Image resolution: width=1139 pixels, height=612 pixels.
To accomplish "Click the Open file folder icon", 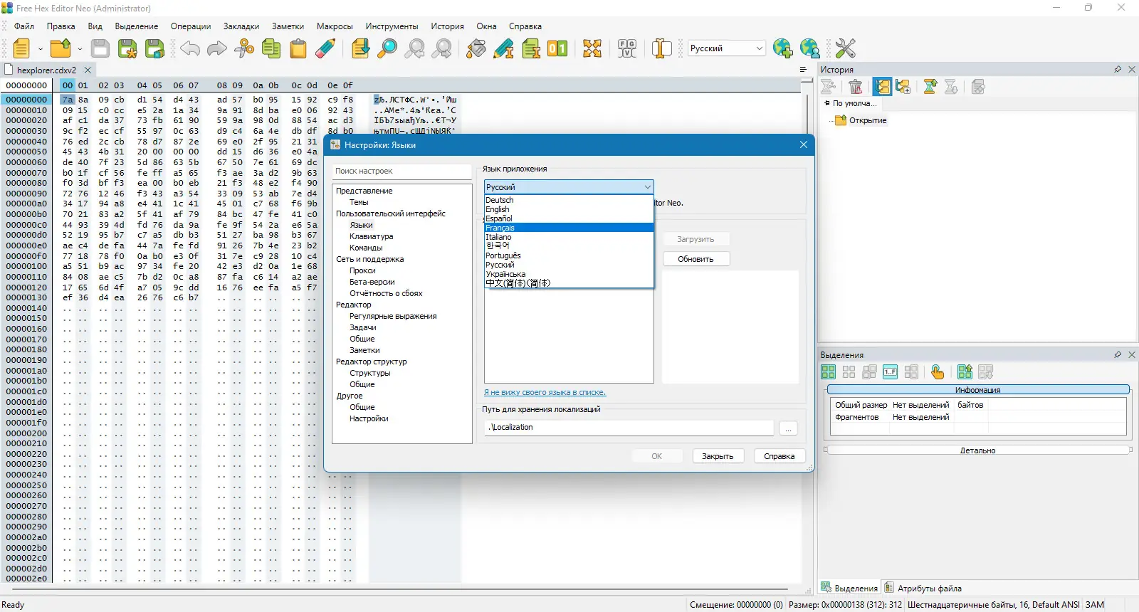I will pyautogui.click(x=61, y=48).
